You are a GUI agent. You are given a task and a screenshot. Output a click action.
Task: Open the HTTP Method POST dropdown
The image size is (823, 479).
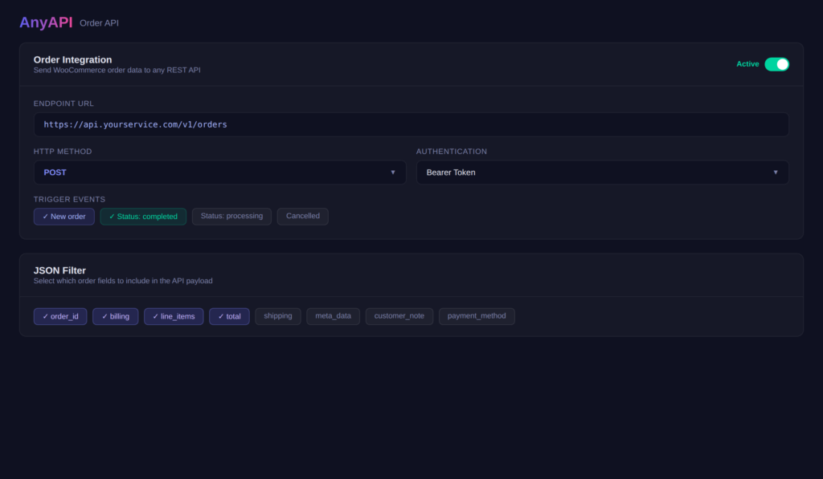219,173
